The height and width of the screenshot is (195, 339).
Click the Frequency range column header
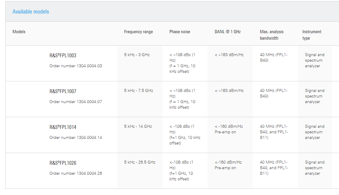pyautogui.click(x=138, y=32)
